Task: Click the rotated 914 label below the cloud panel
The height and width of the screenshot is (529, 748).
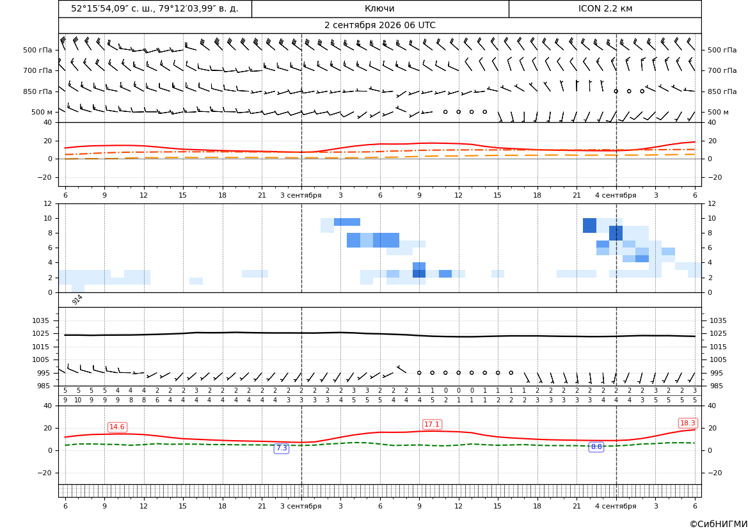Action: point(77,299)
